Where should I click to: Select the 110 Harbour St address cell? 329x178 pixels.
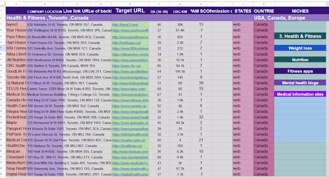[62, 146]
